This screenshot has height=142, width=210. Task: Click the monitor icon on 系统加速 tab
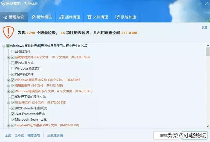point(117,17)
